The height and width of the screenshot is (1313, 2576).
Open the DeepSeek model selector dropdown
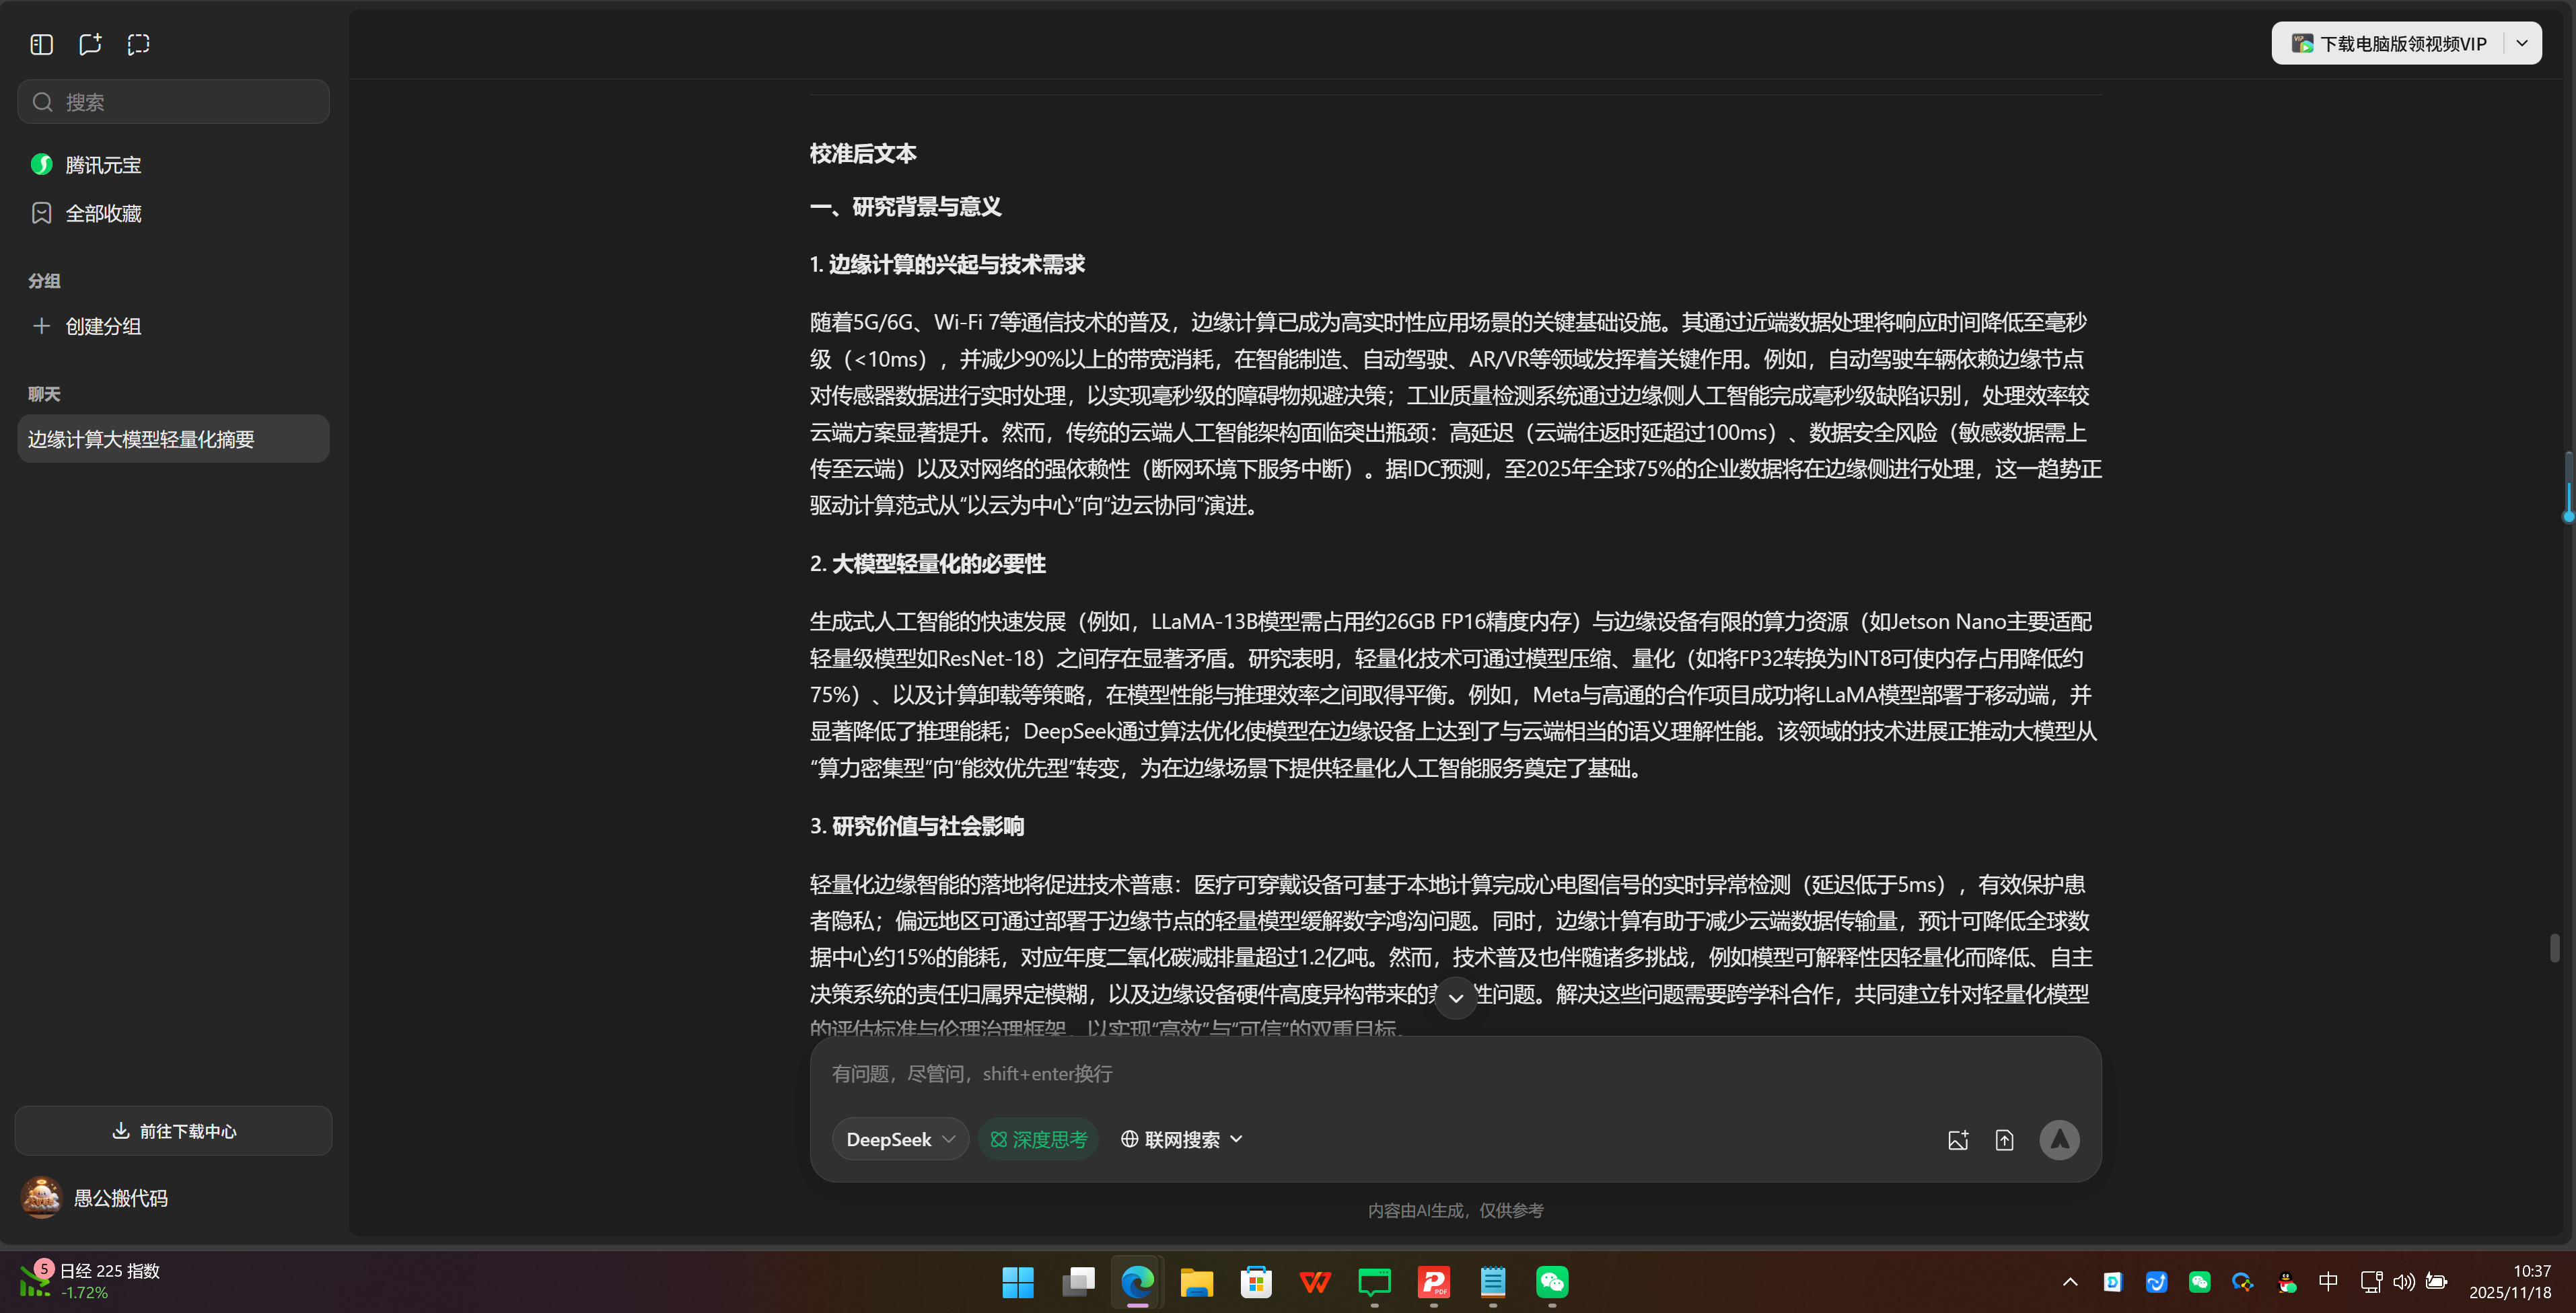point(899,1139)
